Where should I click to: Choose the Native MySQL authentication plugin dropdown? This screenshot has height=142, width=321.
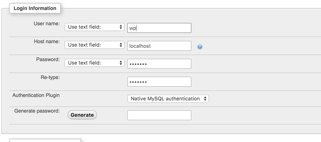pos(168,99)
